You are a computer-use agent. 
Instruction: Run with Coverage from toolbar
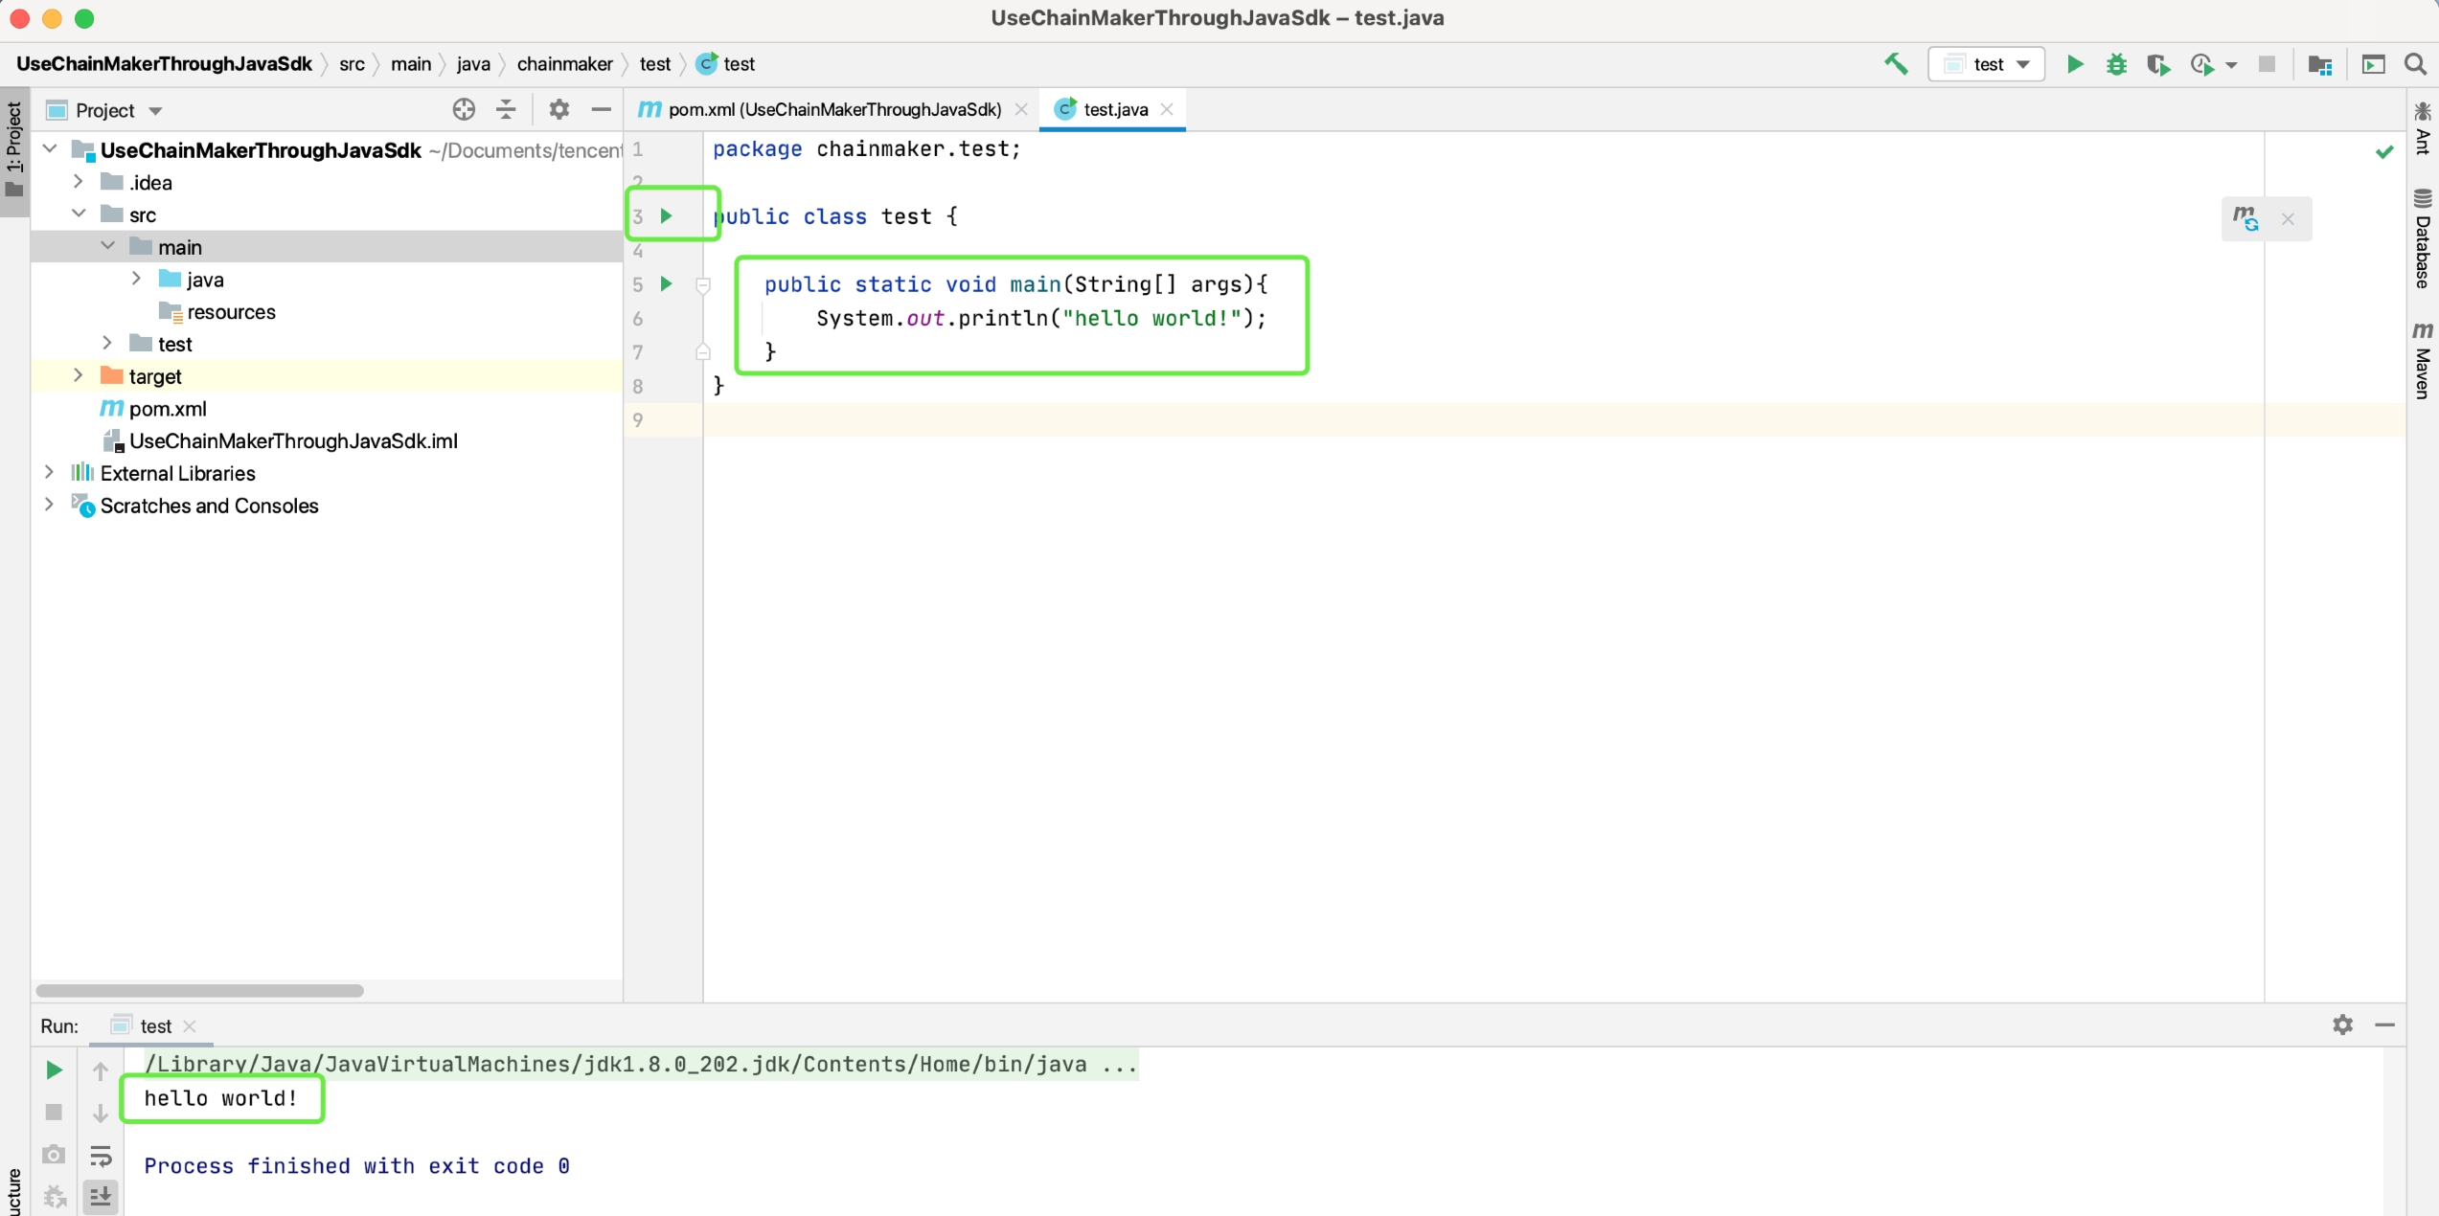coord(2157,64)
